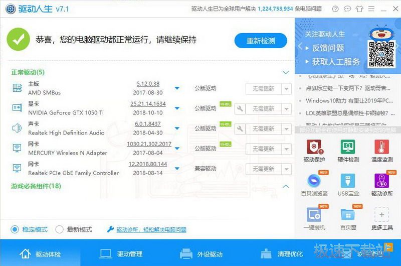Click version number 25.21.14.1634
Image resolution: width=401 pixels, height=266 pixels.
pyautogui.click(x=148, y=104)
